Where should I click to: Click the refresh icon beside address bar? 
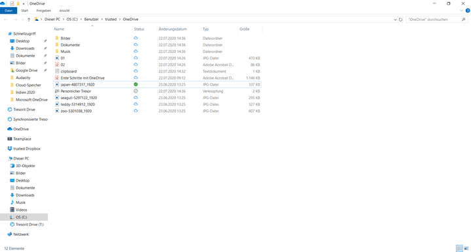400,20
